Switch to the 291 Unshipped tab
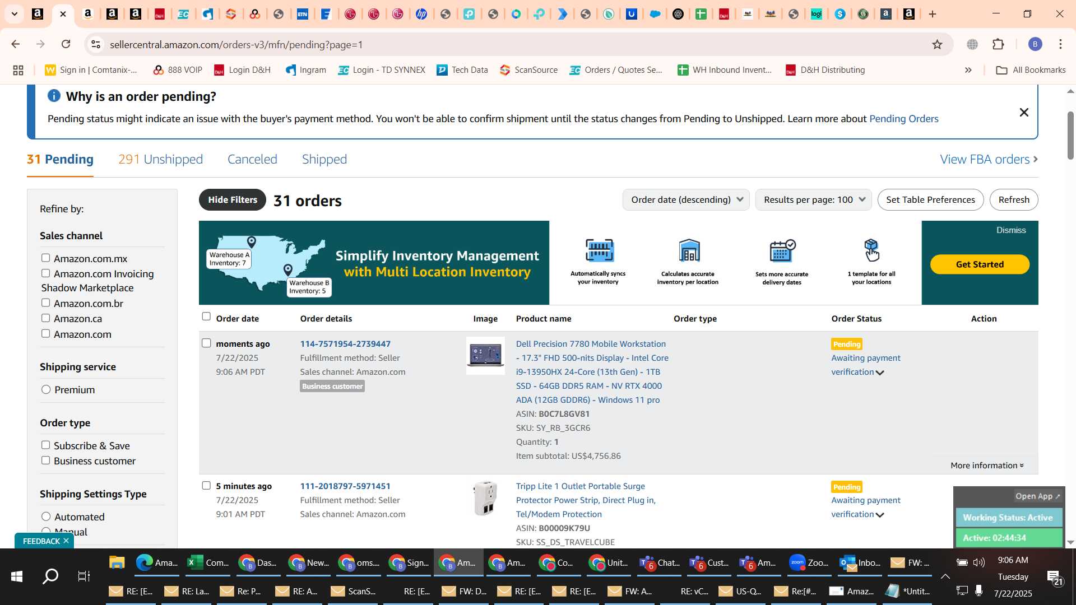The width and height of the screenshot is (1076, 605). point(160,159)
